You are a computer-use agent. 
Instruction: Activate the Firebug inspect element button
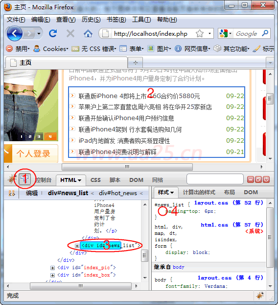click(24, 179)
